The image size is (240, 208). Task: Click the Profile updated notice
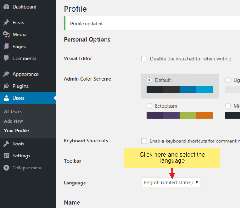(x=152, y=23)
